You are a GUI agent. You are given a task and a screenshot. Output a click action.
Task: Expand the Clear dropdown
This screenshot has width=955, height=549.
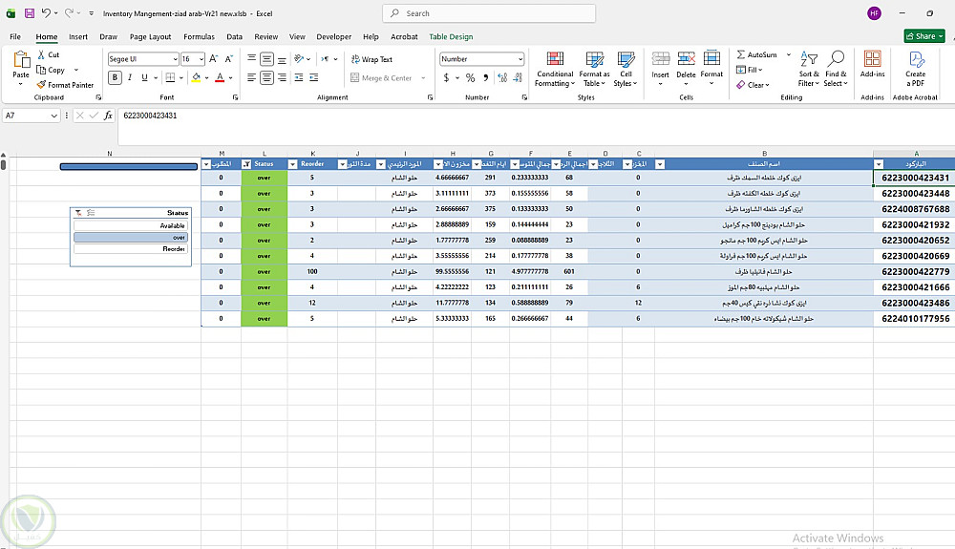point(768,85)
